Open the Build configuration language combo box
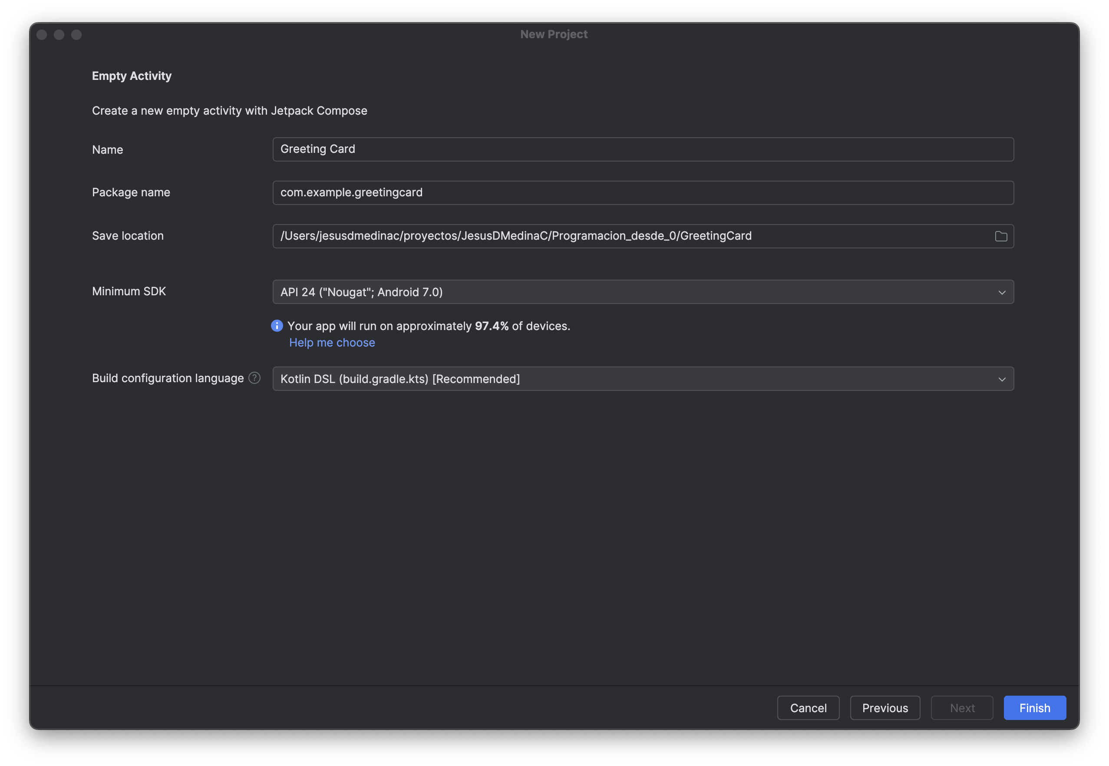Image resolution: width=1109 pixels, height=766 pixels. click(624, 379)
